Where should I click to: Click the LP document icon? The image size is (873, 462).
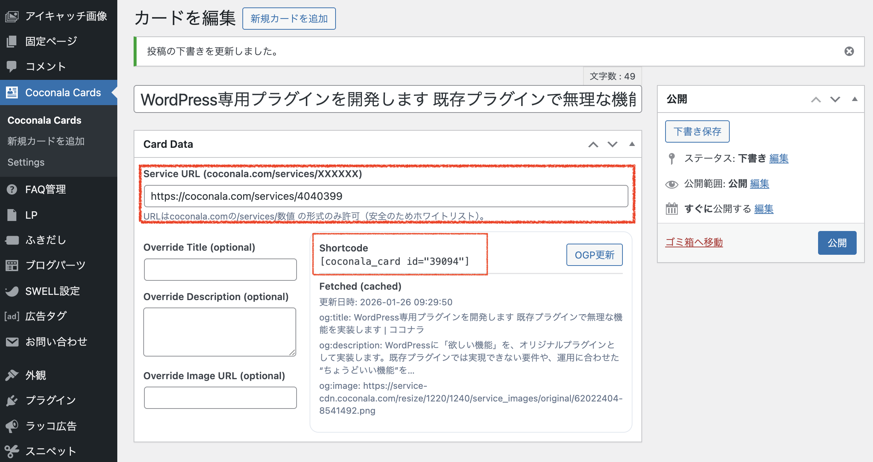(x=12, y=215)
